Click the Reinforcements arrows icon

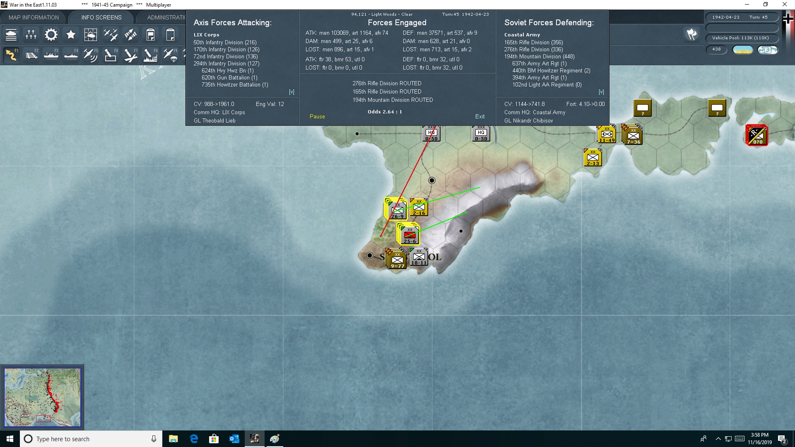[x=130, y=35]
